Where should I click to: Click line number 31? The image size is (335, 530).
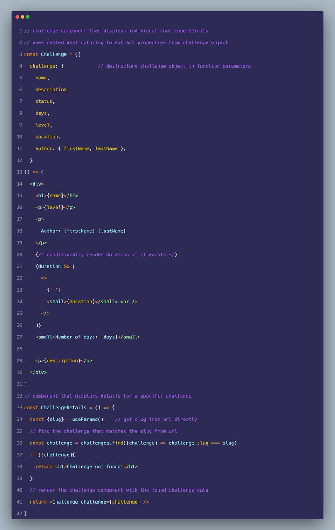[19, 384]
